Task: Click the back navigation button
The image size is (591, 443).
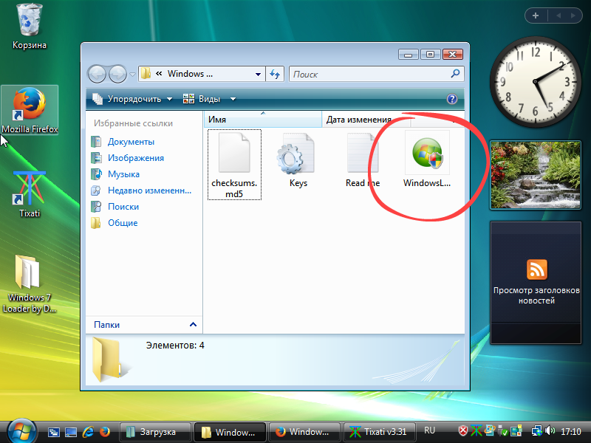Action: [x=97, y=74]
